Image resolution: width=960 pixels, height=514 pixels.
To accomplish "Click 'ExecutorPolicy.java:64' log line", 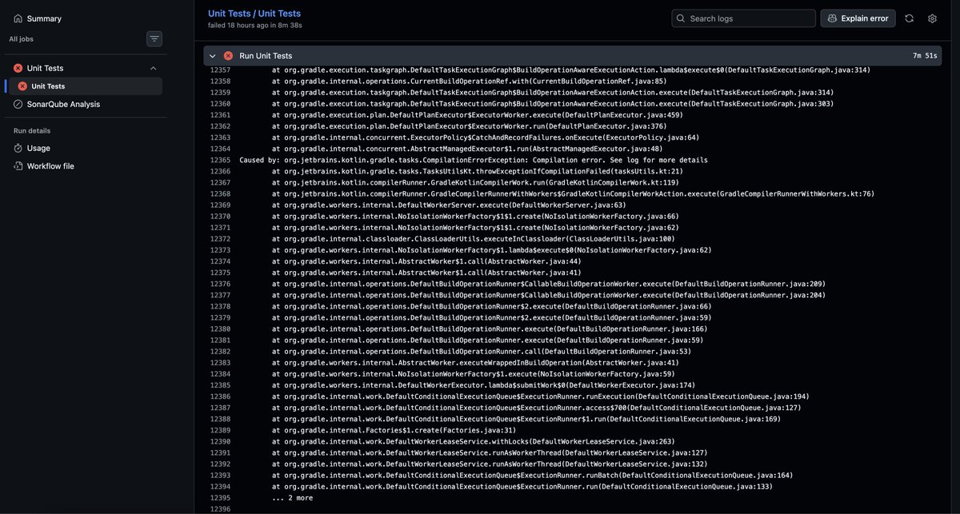I will 486,137.
